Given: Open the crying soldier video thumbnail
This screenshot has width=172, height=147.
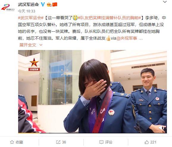Looking at the screenshot, I should (x=93, y=92).
